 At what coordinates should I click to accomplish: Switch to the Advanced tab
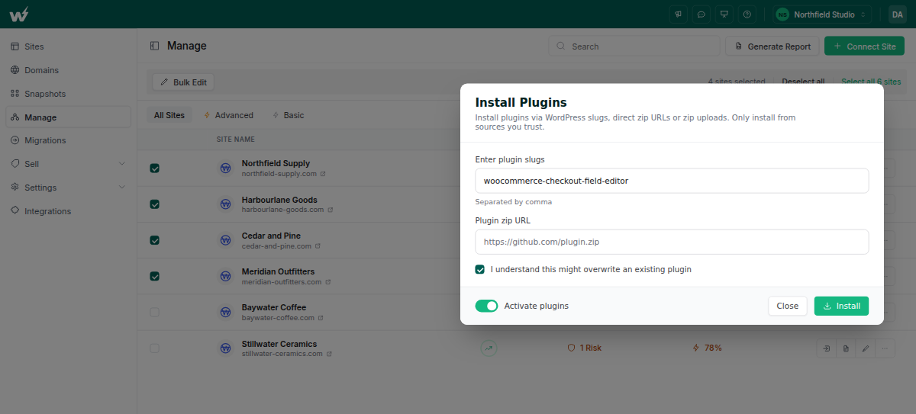[228, 115]
